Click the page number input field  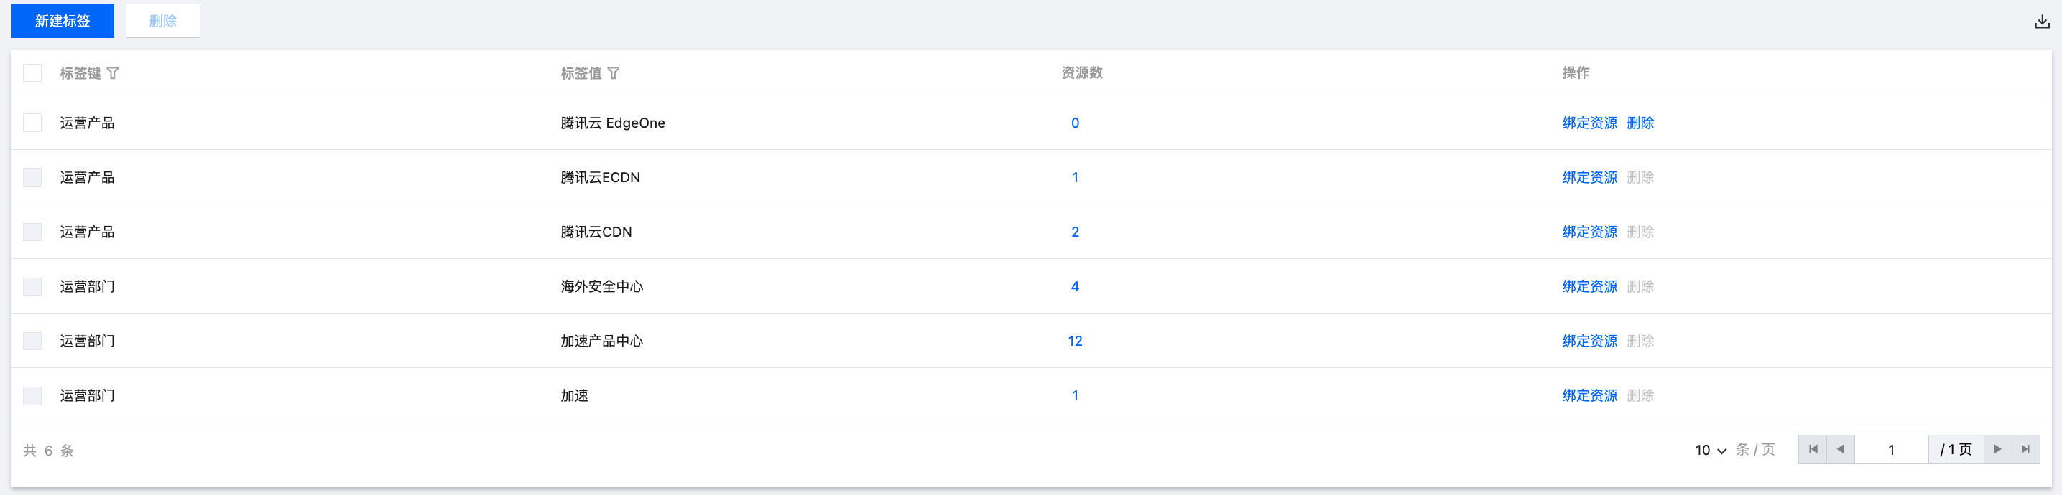click(x=1891, y=449)
